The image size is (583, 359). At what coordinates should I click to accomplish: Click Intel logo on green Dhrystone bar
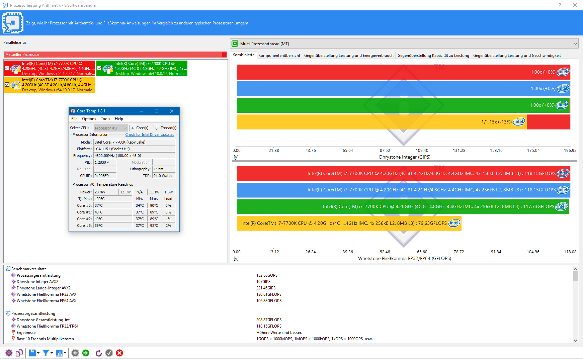click(x=562, y=105)
